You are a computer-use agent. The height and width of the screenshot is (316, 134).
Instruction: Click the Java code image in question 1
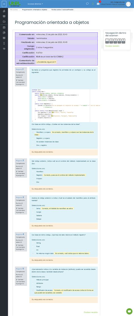tap(66, 105)
